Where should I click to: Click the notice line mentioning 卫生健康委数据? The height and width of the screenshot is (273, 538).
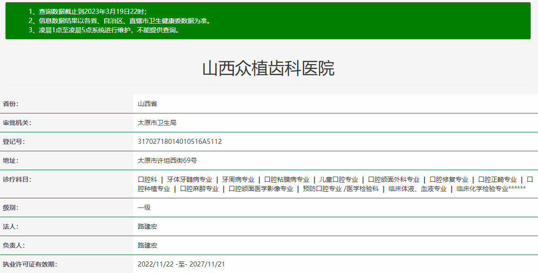pyautogui.click(x=119, y=21)
